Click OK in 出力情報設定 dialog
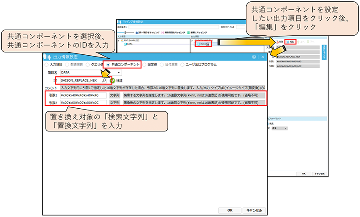 (230, 210)
